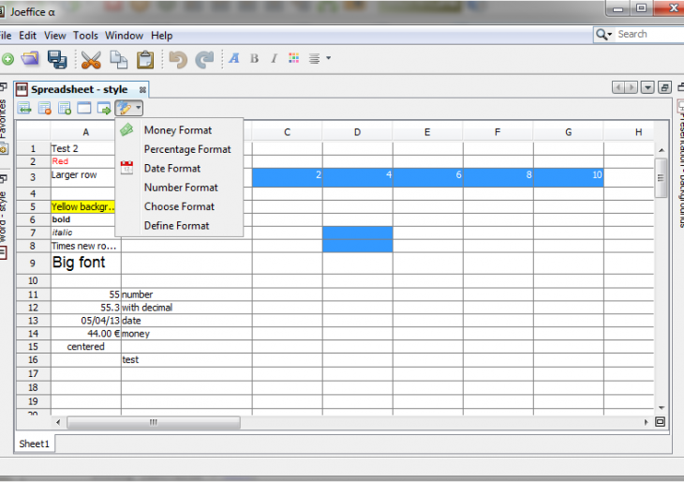Screen dimensions: 684x482
Task: Click the horizontal scrollbar right arrow
Action: (646, 422)
